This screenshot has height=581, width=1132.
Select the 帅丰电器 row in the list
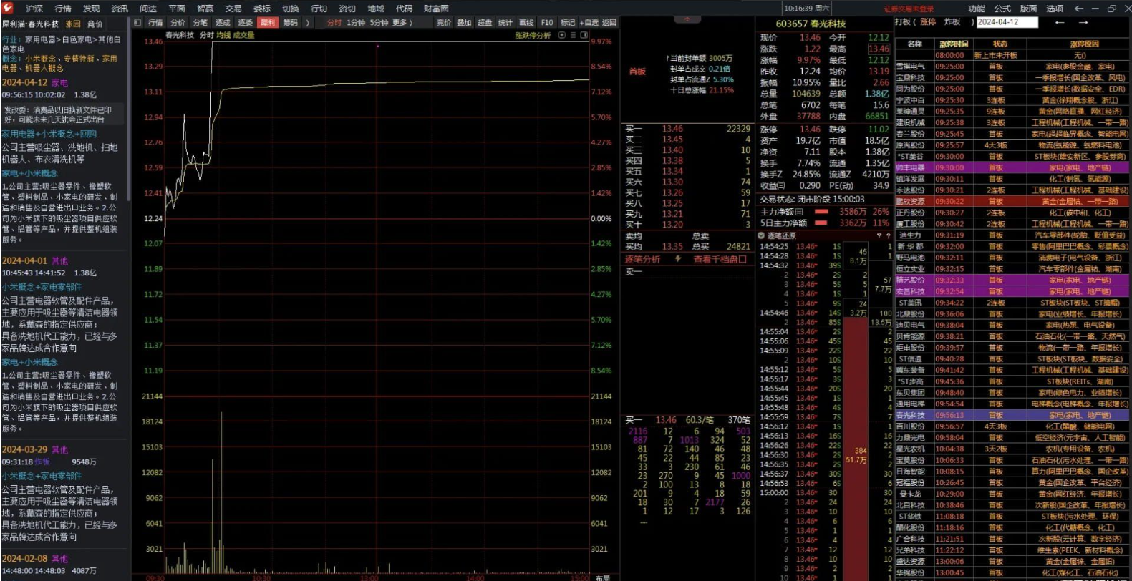[x=1012, y=167]
